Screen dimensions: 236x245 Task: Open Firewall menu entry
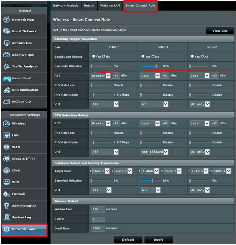(24, 194)
